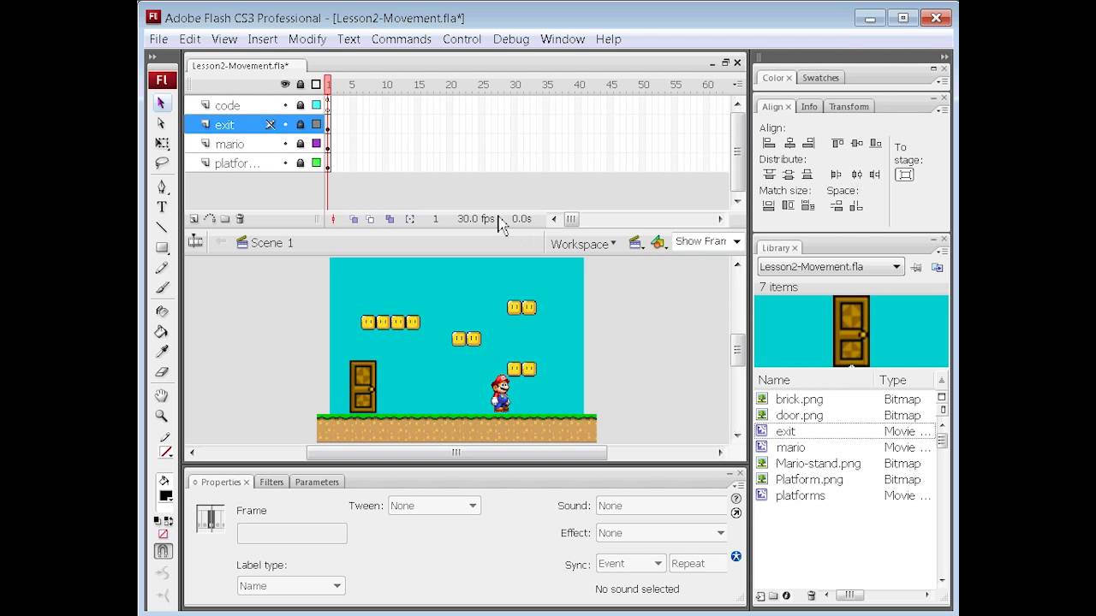Click Delete Layer trash icon

pyautogui.click(x=240, y=219)
